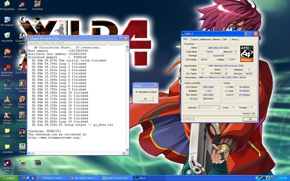Image resolution: width=290 pixels, height=181 pixels.
Task: Click the Revision value DH-E6
Action: (249, 74)
